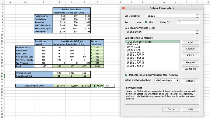Select Audit Costs Per Office label cell
Image resolution: width=210 pixels, height=118 pixels.
(x=34, y=86)
